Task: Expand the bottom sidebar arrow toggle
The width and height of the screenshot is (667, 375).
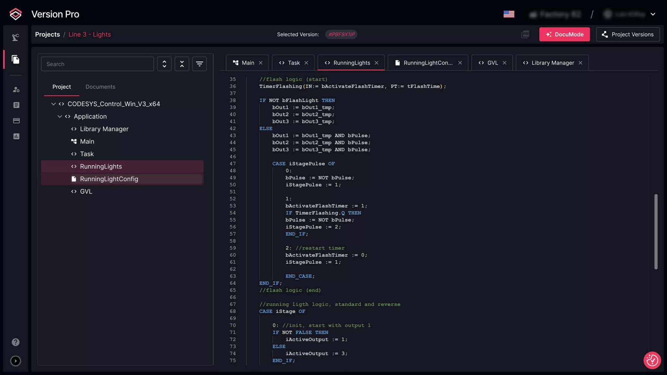Action: click(x=15, y=361)
